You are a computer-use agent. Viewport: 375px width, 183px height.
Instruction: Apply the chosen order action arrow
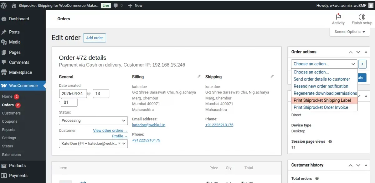tap(362, 64)
